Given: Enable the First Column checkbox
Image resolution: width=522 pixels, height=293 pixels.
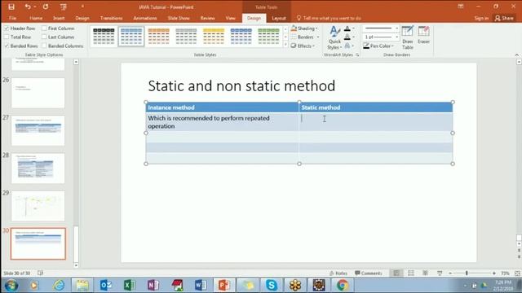Looking at the screenshot, I should [x=44, y=28].
